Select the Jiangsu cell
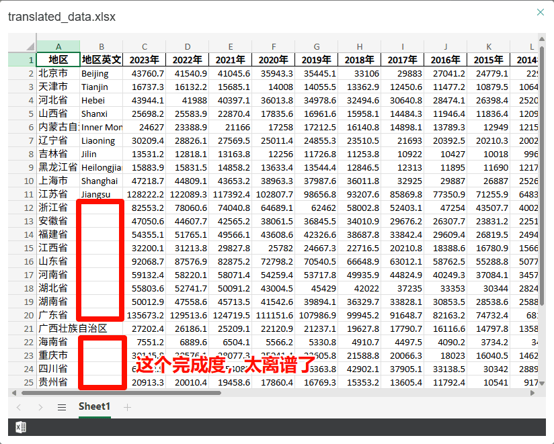The height and width of the screenshot is (444, 554). click(102, 194)
